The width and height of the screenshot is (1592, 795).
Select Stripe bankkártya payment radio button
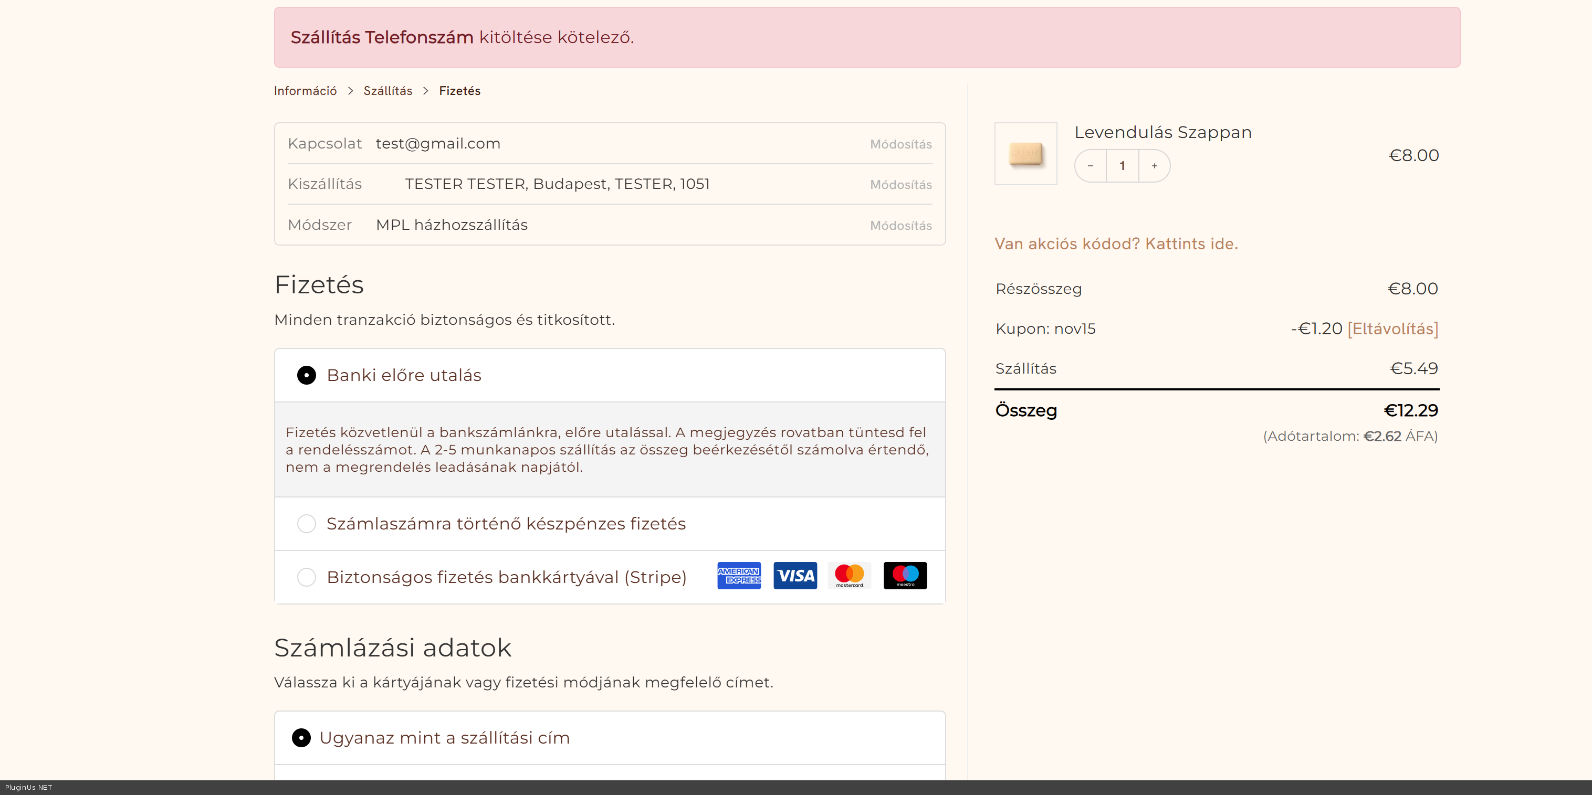(x=307, y=577)
